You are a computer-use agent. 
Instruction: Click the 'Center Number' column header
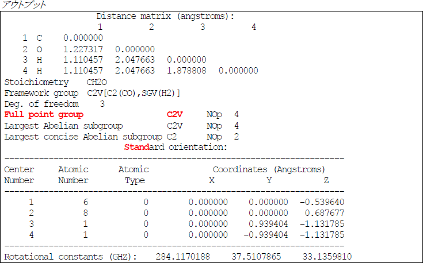pos(19,175)
